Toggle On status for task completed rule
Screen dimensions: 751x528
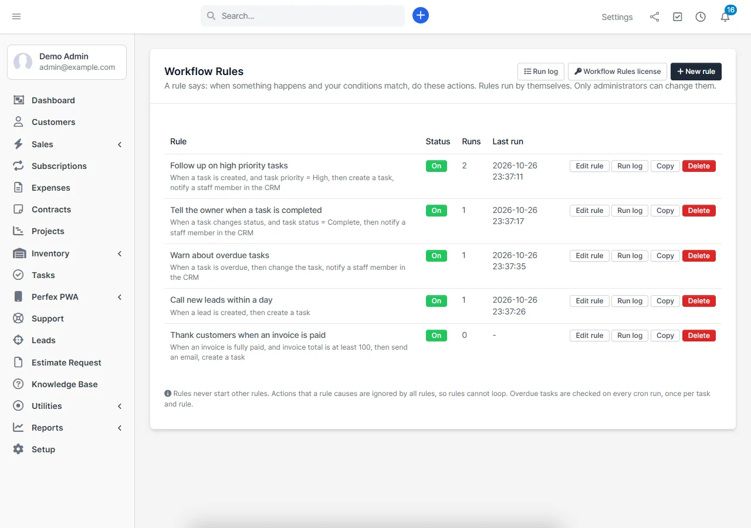[437, 211]
